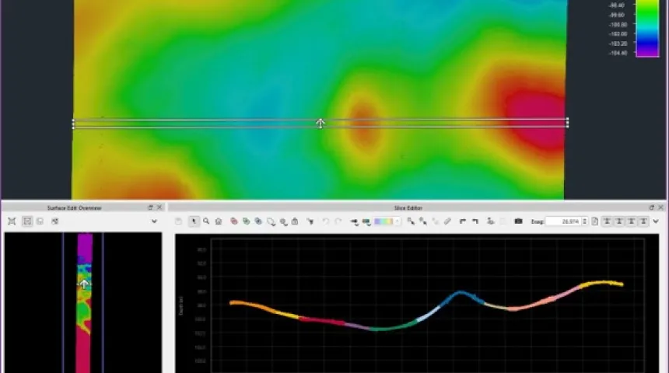Undo the last slice edit

(325, 221)
